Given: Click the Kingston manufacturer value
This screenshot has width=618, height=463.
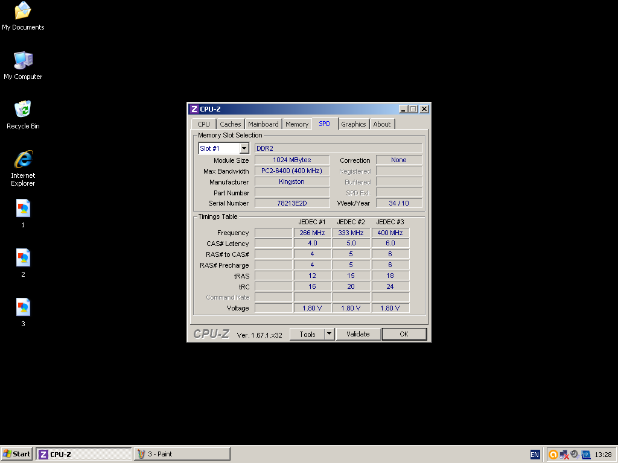Looking at the screenshot, I should click(292, 181).
